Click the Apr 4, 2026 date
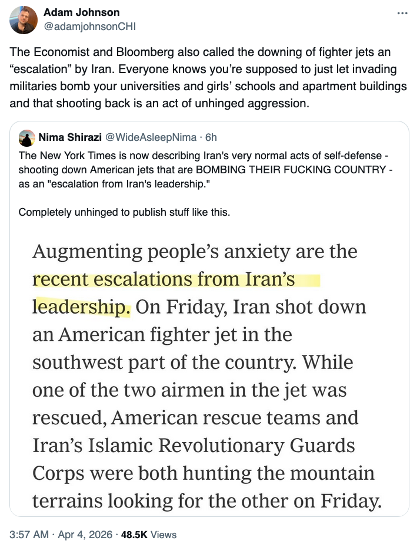420x547 pixels. click(84, 535)
